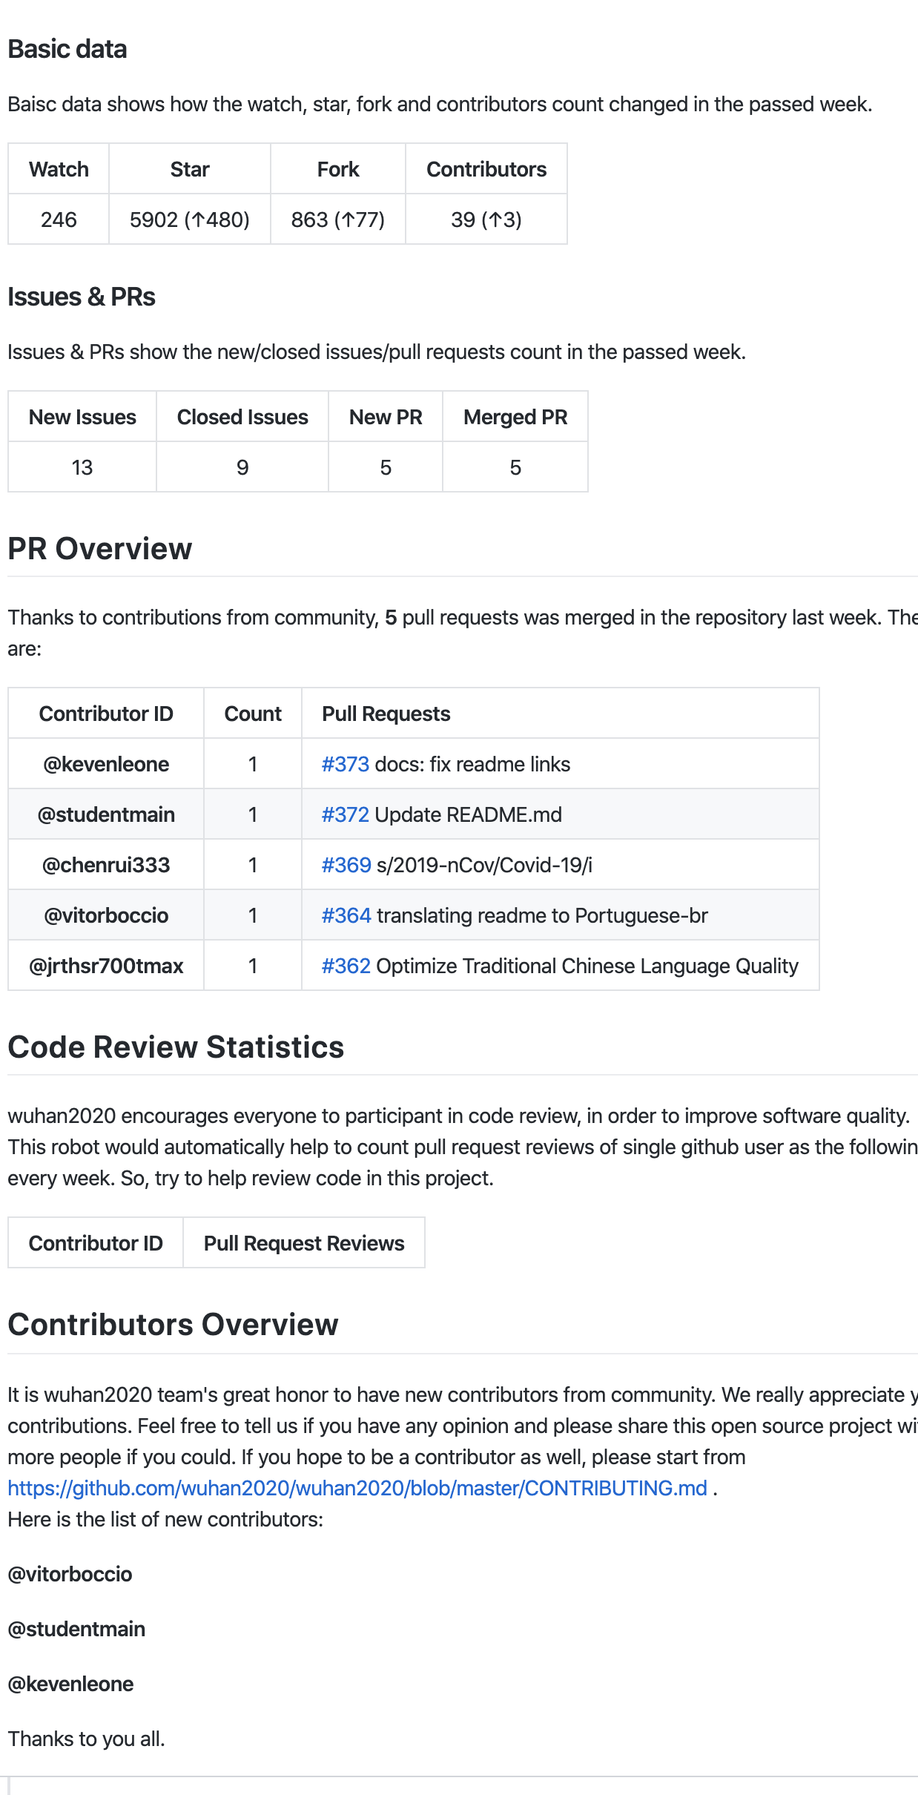The width and height of the screenshot is (918, 1795).
Task: Click 'Optimize Traditional Chinese Language Quality' title
Action: tap(587, 966)
